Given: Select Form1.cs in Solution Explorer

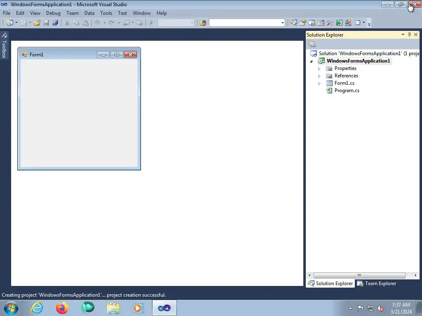Looking at the screenshot, I should pyautogui.click(x=344, y=83).
